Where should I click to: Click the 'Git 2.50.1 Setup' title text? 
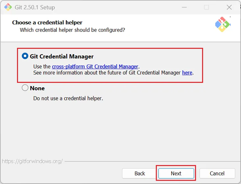coord(35,7)
